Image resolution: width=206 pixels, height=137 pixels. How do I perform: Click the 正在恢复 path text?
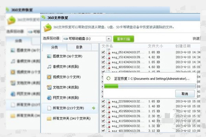pos(152,79)
